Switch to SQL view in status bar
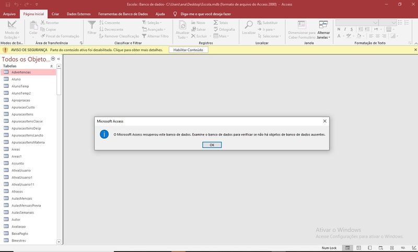The image size is (418, 252). tap(403, 248)
